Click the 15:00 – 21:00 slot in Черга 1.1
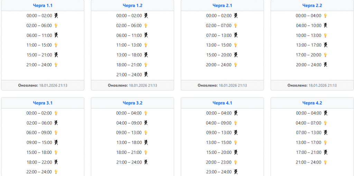Screen dimensions: 354x176 click(39, 55)
